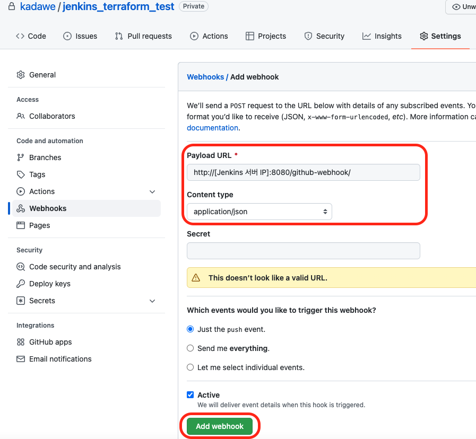
Task: Open the Projects tab
Action: click(266, 36)
